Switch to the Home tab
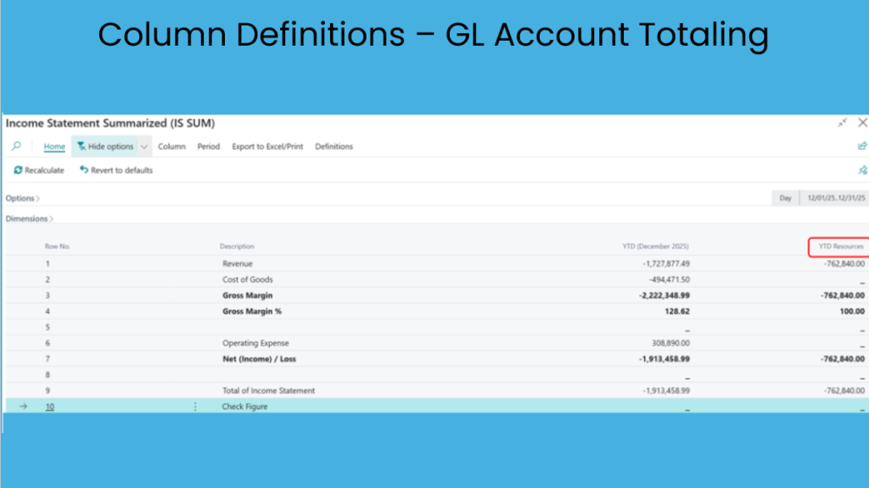Viewport: 869px width, 488px height. pyautogui.click(x=54, y=147)
